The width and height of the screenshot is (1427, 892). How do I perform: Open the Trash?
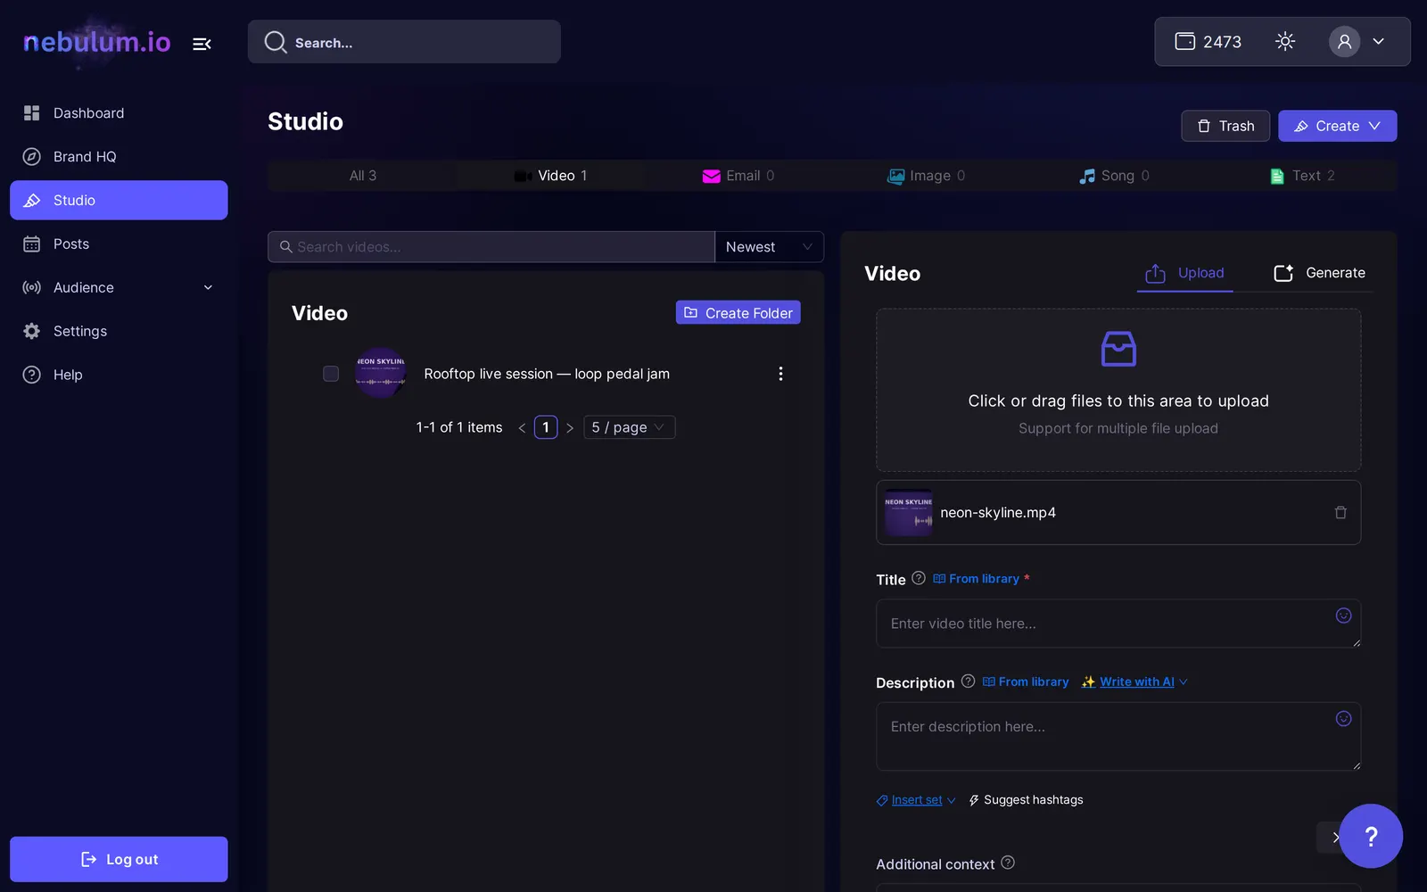(1225, 126)
